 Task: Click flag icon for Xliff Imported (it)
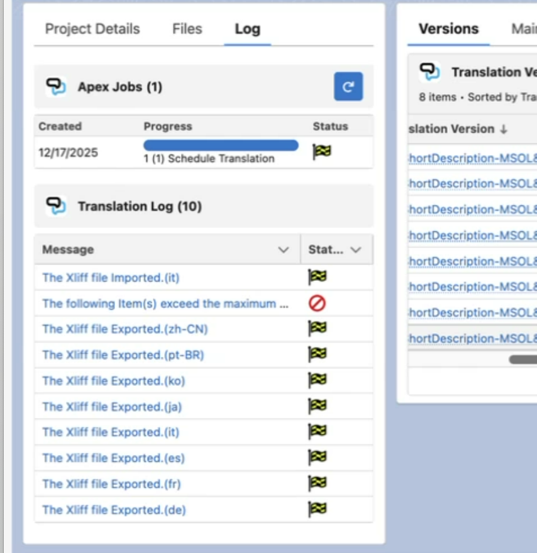[x=317, y=277]
